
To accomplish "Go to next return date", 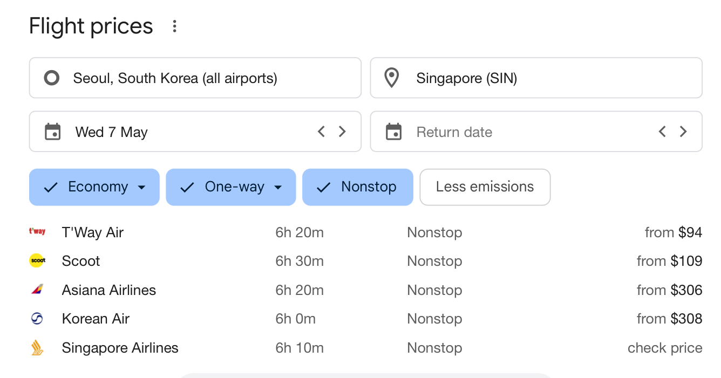I will coord(683,132).
